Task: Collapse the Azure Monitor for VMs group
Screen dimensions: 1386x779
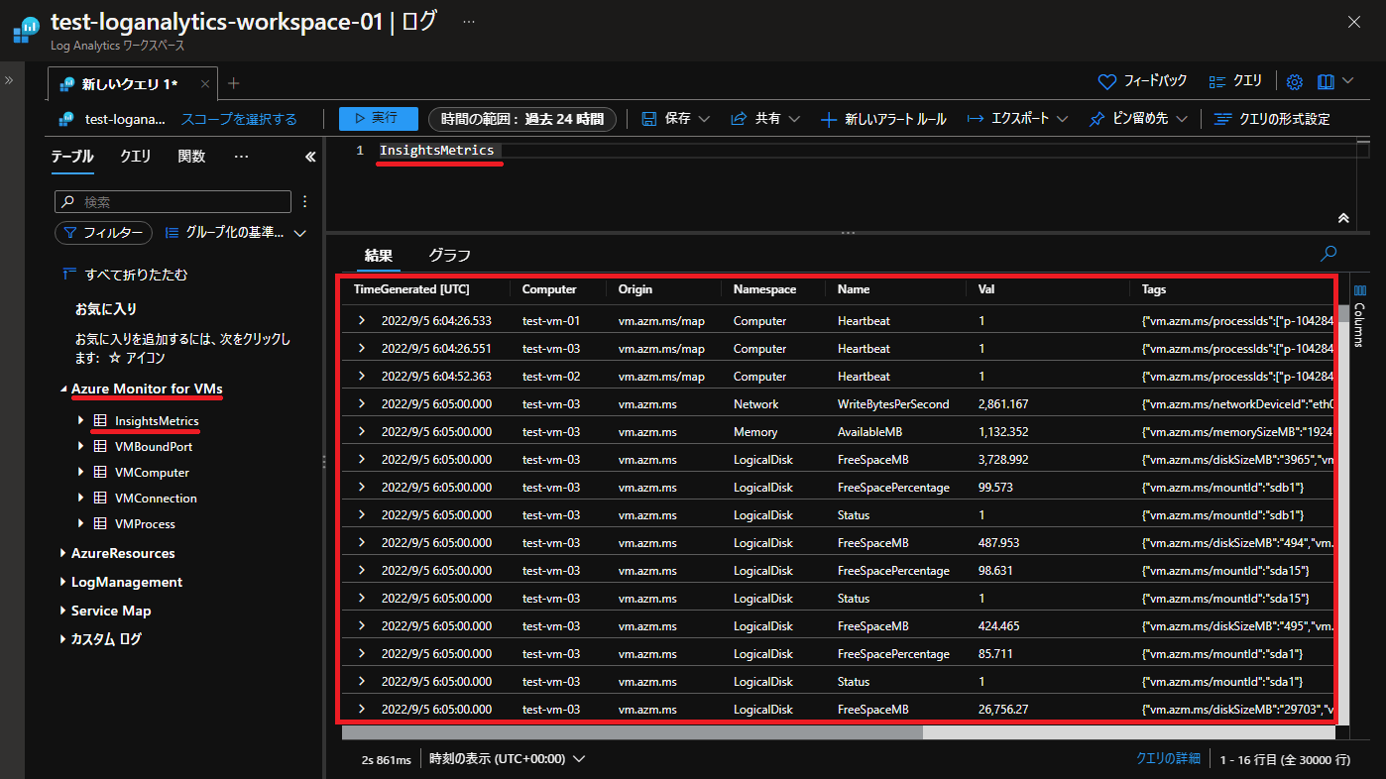Action: click(x=64, y=389)
